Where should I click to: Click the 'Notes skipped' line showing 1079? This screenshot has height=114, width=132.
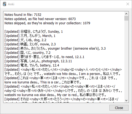(47, 23)
